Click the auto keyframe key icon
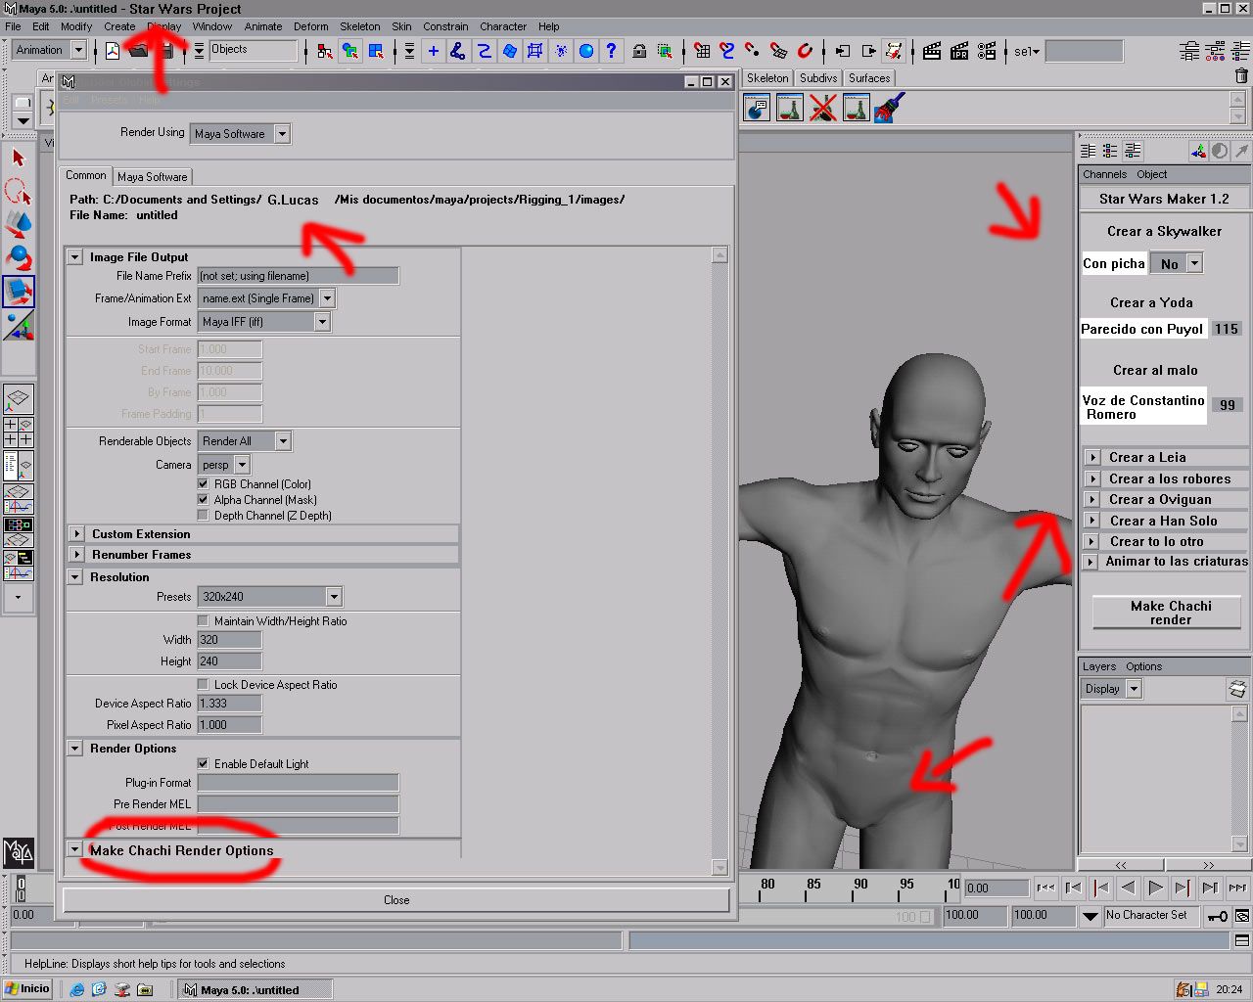1253x1002 pixels. (x=1217, y=916)
